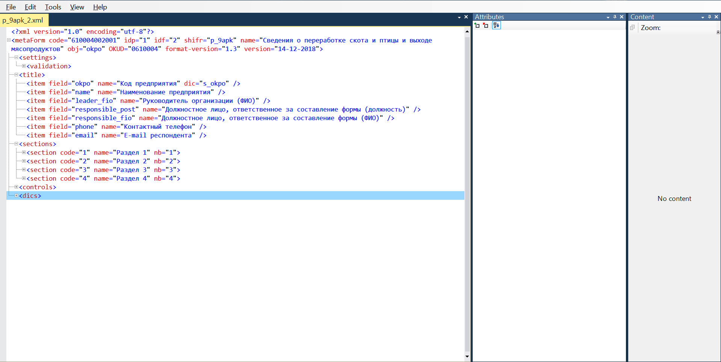The image size is (721, 362).
Task: Collapse the title node
Action: [16, 75]
